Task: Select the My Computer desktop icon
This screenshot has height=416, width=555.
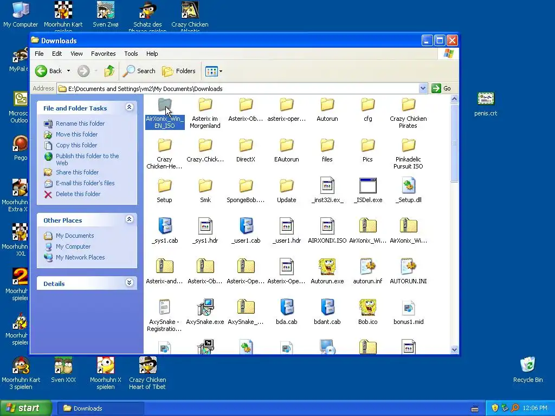Action: coord(21,15)
